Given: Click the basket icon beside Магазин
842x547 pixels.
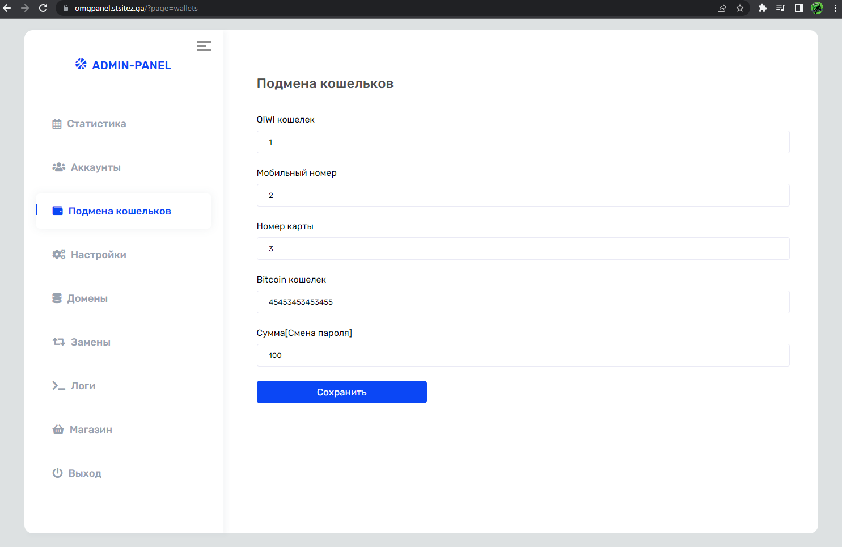Looking at the screenshot, I should coord(58,429).
